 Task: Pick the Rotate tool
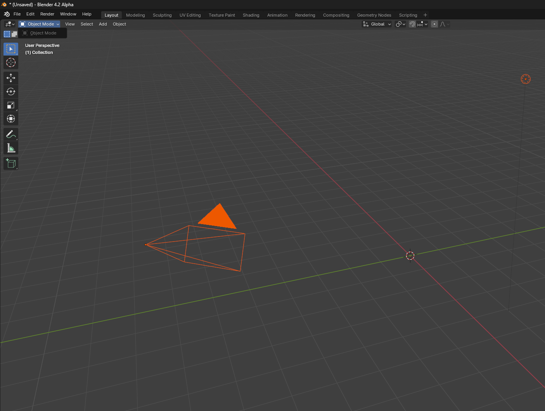[x=11, y=92]
